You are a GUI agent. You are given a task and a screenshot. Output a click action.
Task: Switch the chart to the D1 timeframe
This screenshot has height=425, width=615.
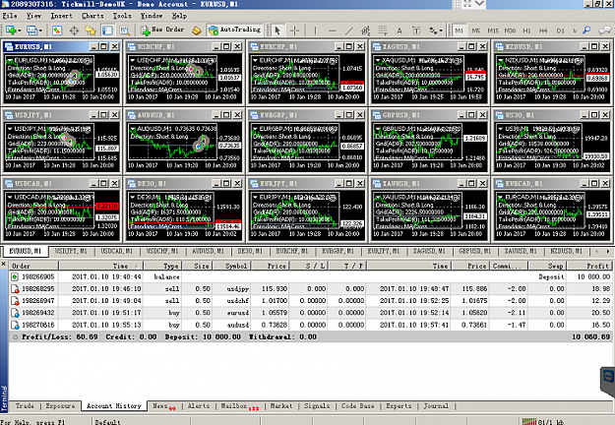pos(561,30)
